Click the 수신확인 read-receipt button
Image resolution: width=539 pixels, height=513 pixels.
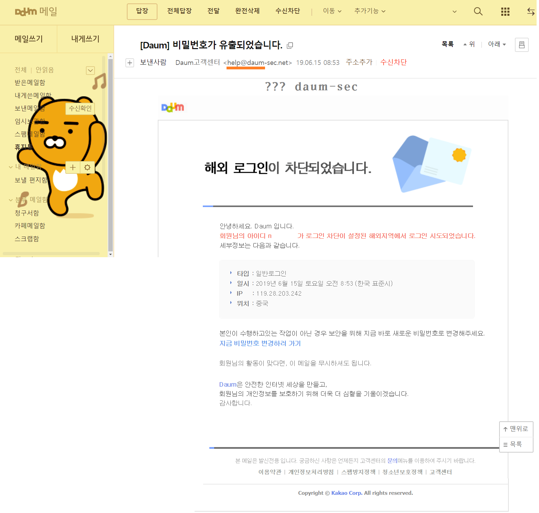click(80, 109)
